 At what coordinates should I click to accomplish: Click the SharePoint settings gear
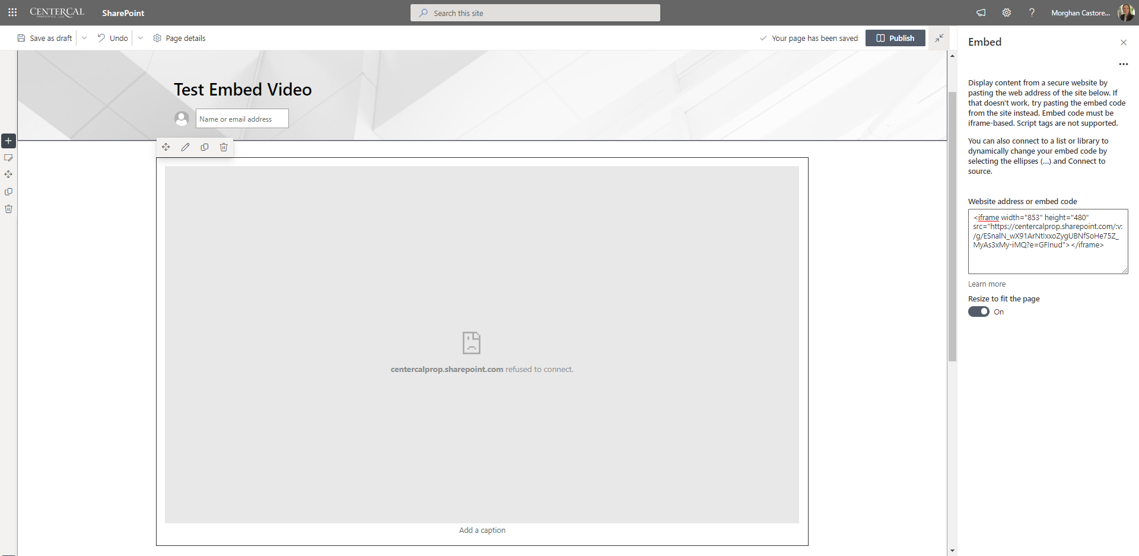pos(1006,12)
